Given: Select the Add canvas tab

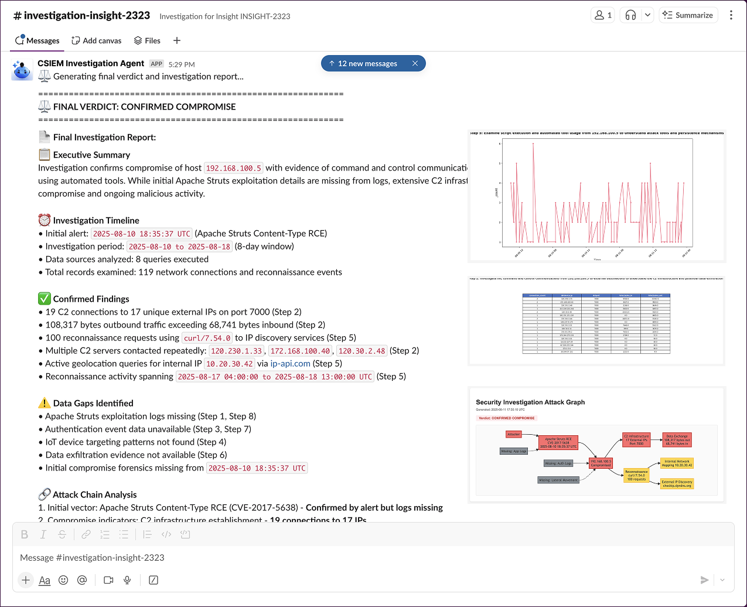Looking at the screenshot, I should [96, 40].
